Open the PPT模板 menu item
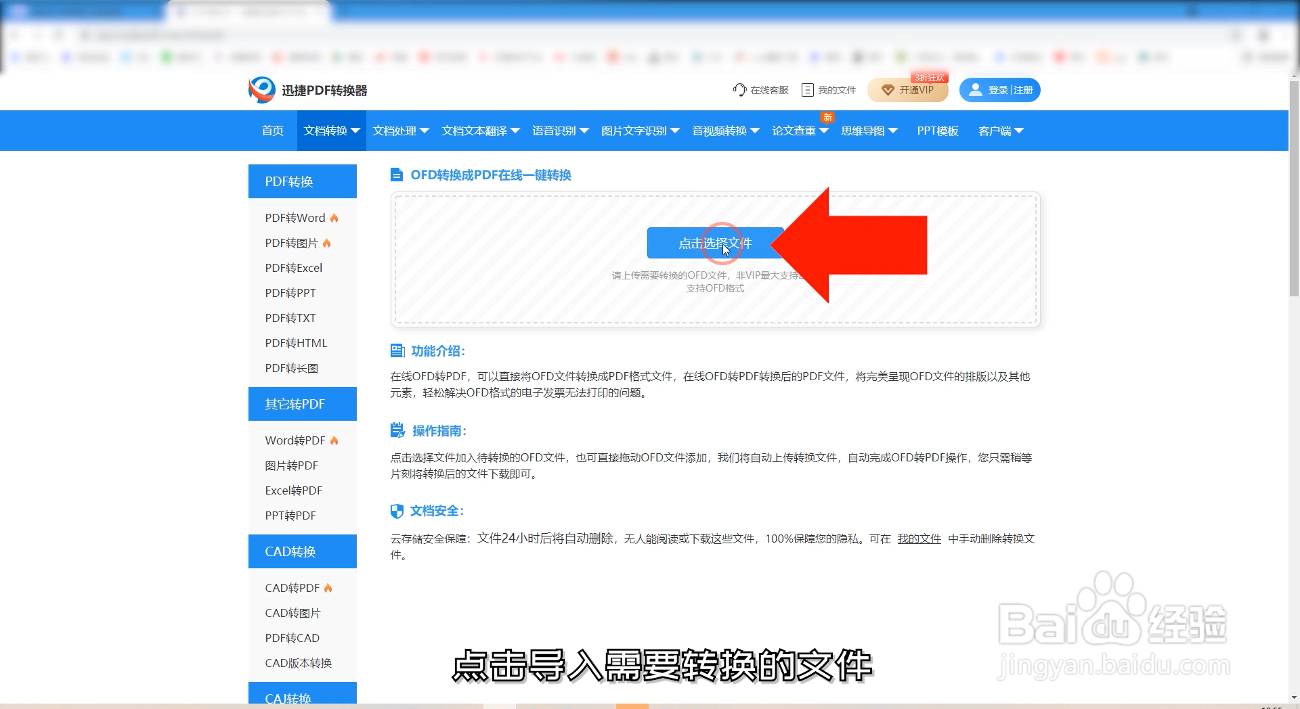1300x709 pixels. pos(937,131)
